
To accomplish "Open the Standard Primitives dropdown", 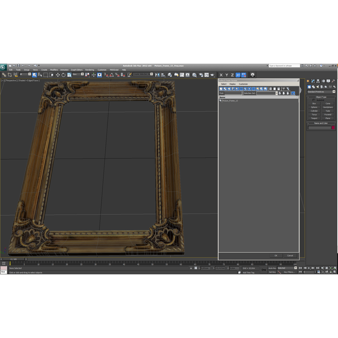I will (334, 92).
